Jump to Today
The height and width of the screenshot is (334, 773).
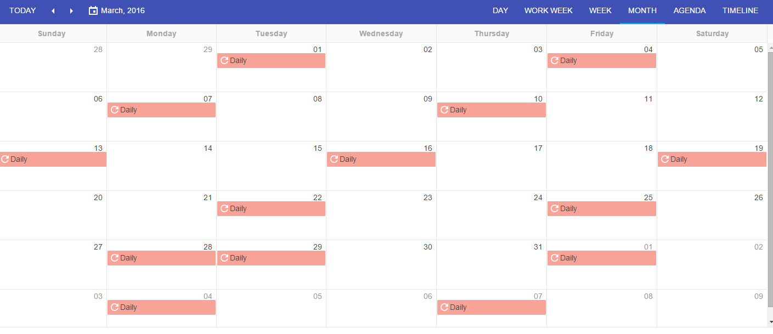[22, 10]
